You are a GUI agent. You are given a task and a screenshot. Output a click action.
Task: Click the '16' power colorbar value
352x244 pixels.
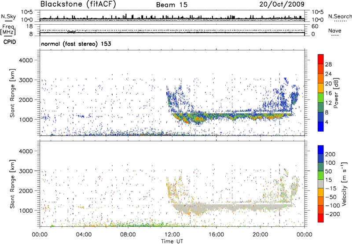[328, 93]
